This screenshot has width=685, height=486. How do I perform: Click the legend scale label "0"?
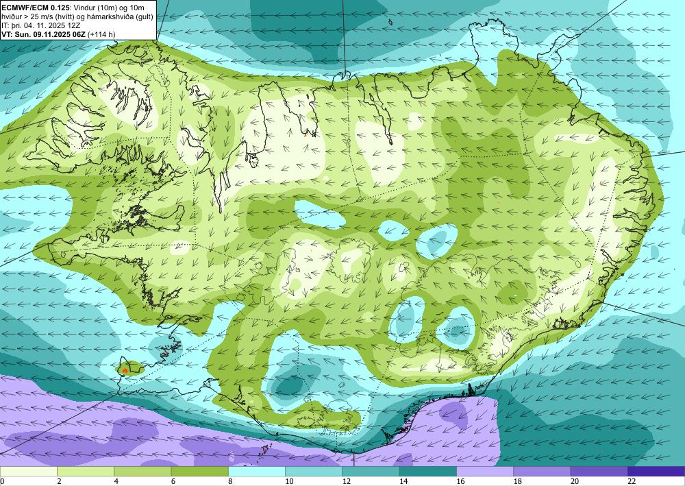coord(2,481)
